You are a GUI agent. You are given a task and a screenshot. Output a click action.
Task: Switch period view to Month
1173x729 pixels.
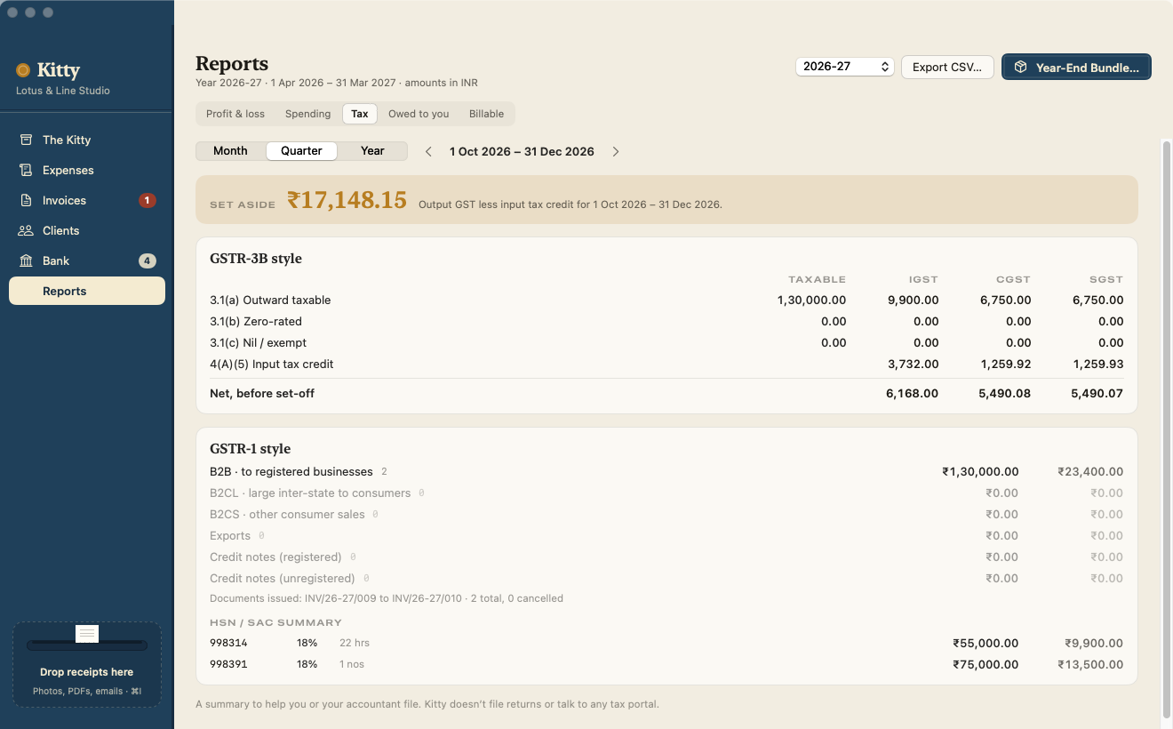pos(230,151)
